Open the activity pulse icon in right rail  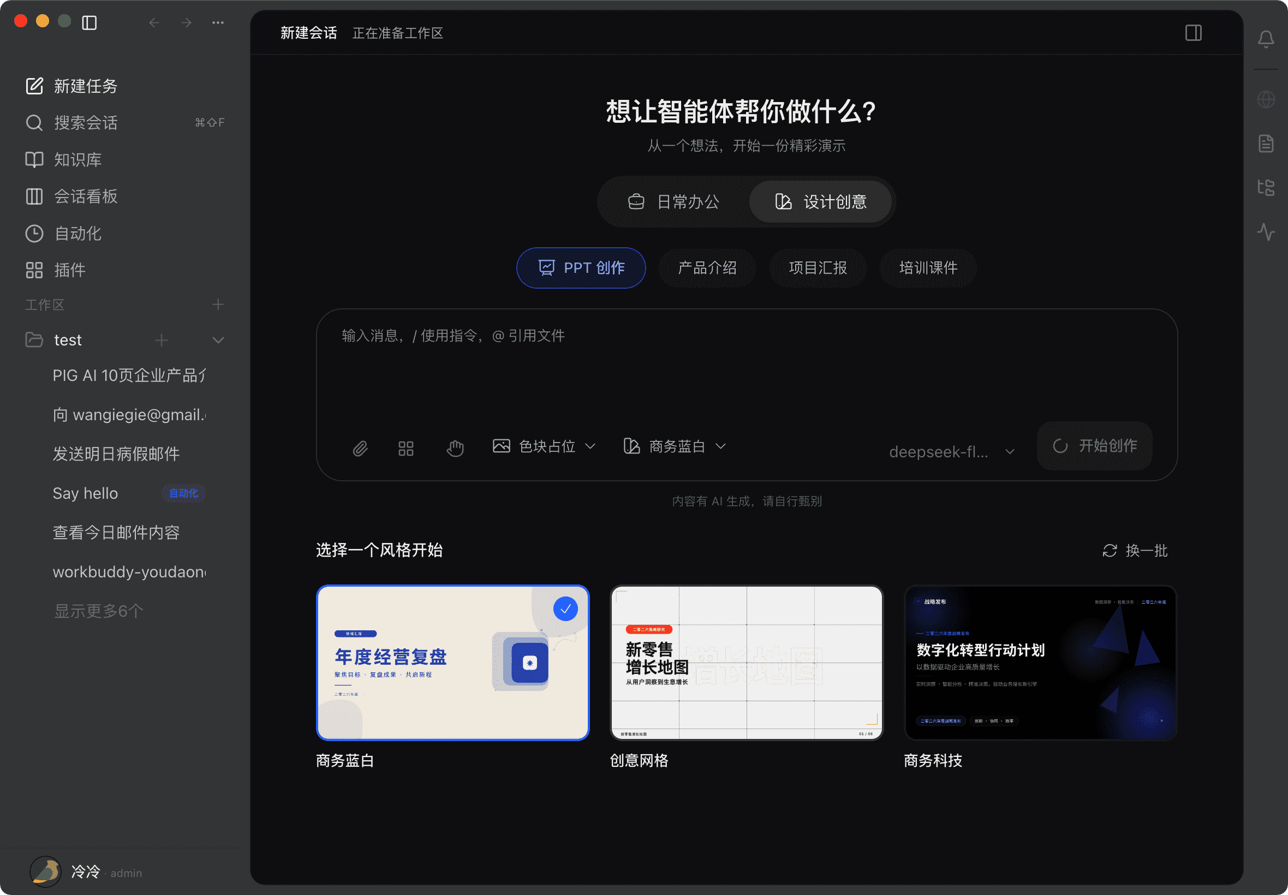pyautogui.click(x=1266, y=231)
